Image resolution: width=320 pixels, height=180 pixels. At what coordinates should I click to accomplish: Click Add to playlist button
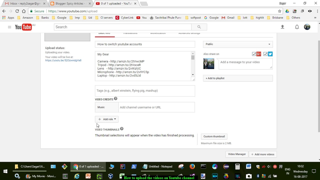click(238, 78)
